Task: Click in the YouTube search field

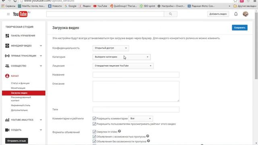Action: (x=105, y=14)
